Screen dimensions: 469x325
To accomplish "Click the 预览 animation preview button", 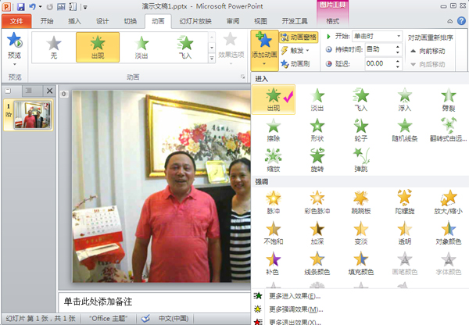I will (14, 48).
